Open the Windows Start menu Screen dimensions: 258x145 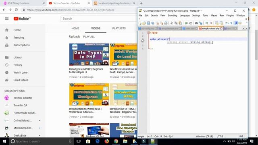click(x=4, y=141)
